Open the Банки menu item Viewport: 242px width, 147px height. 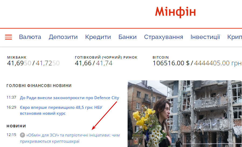click(128, 37)
